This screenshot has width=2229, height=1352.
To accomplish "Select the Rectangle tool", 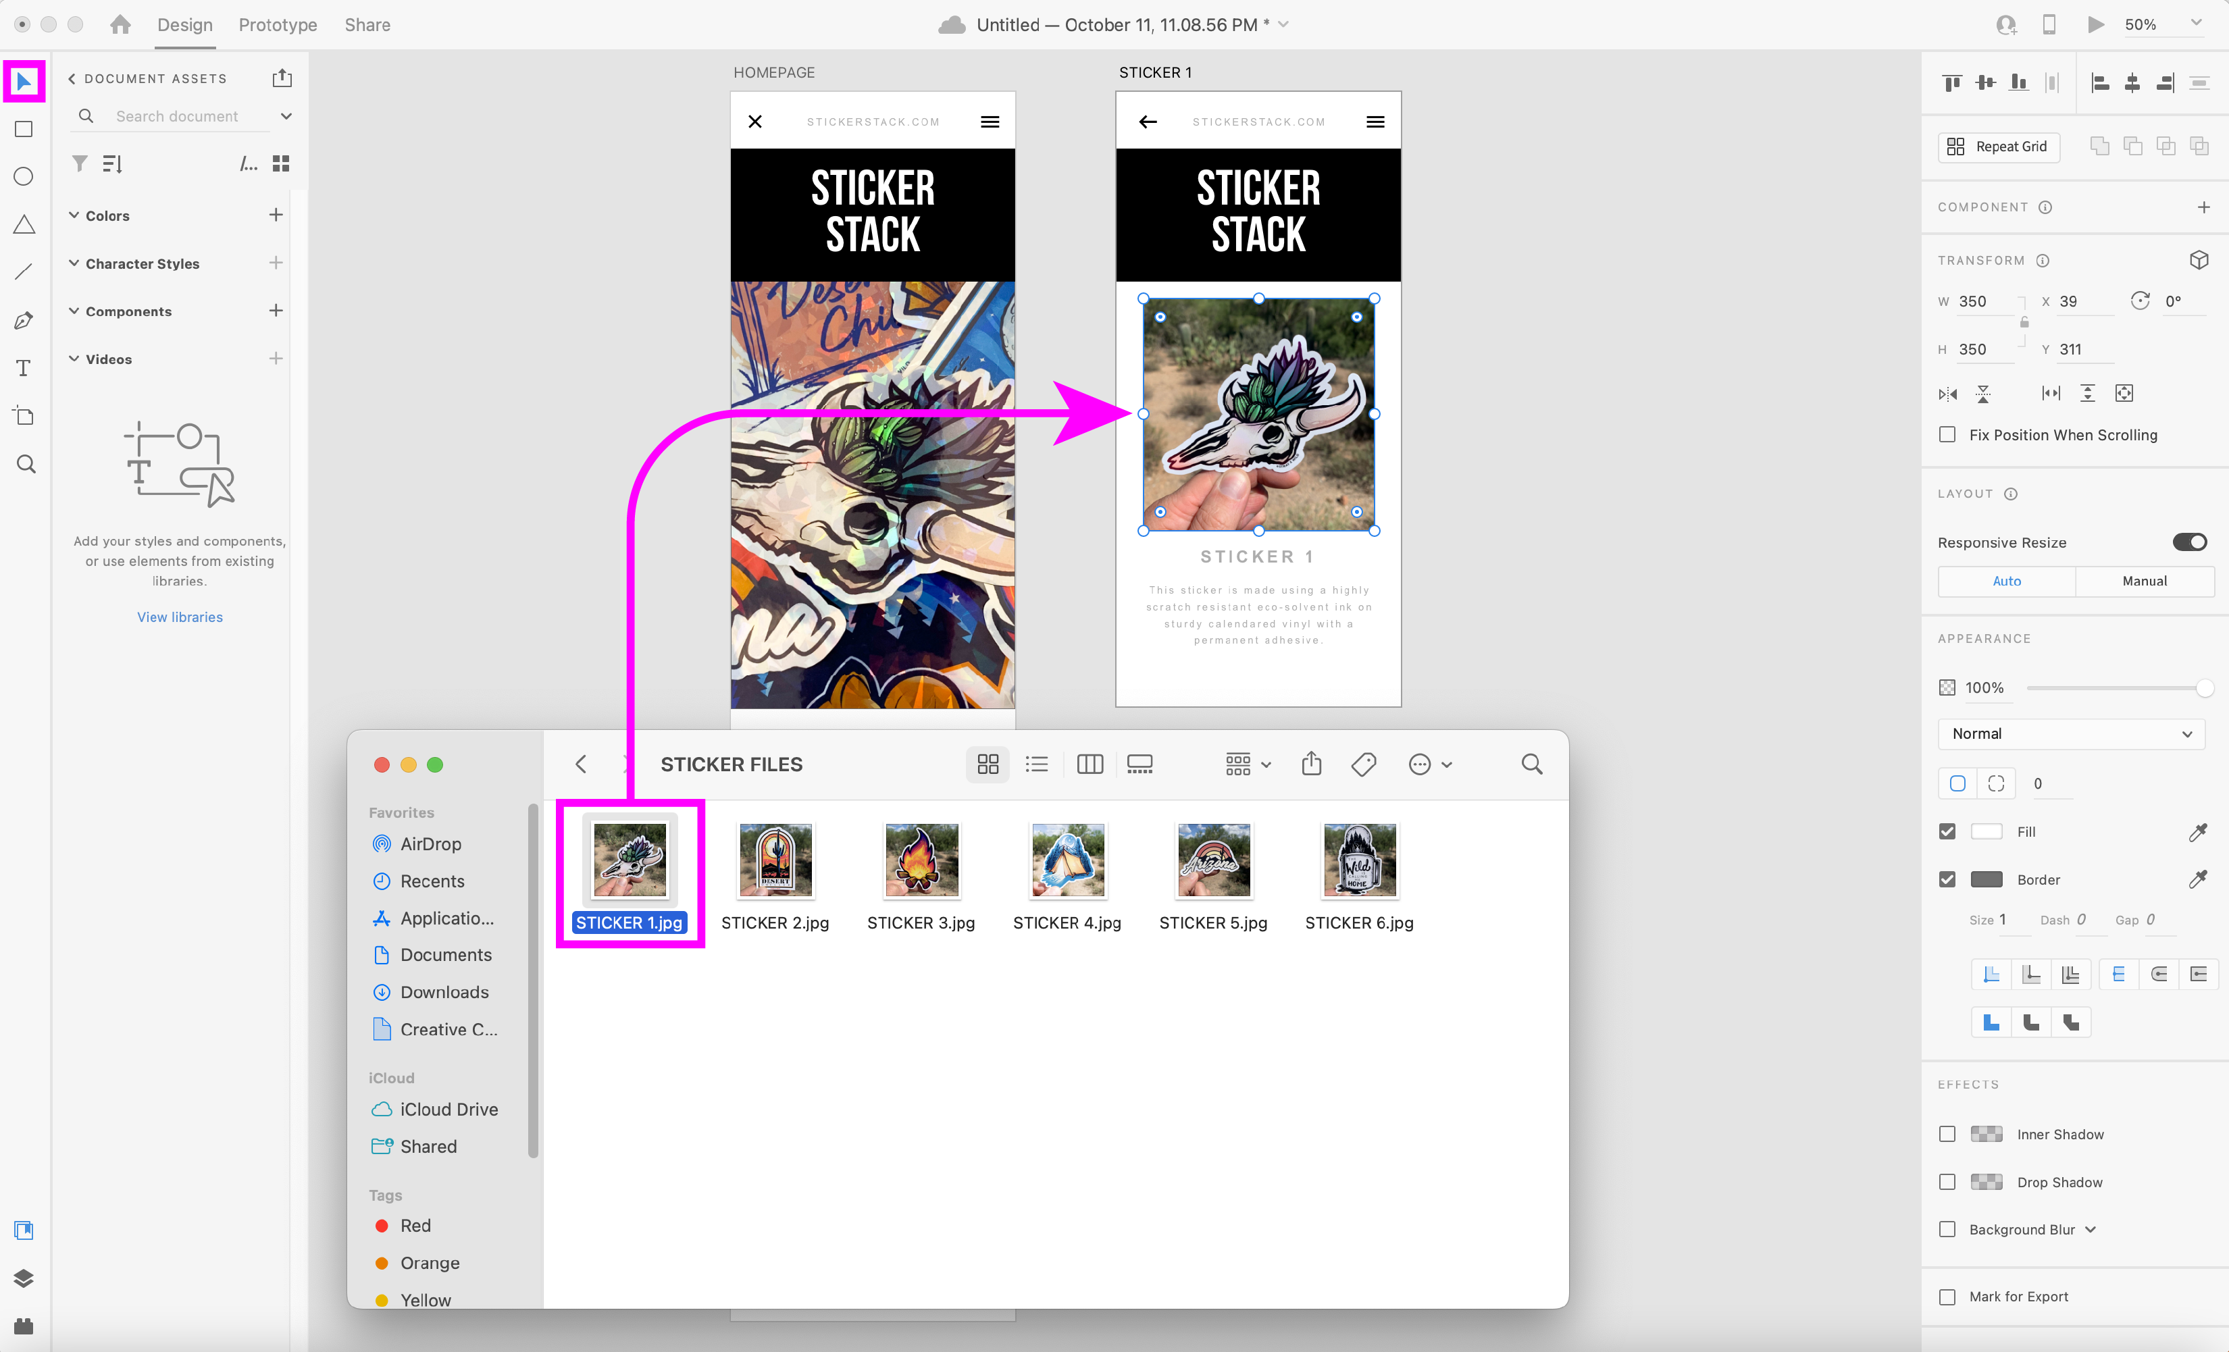I will click(x=24, y=129).
